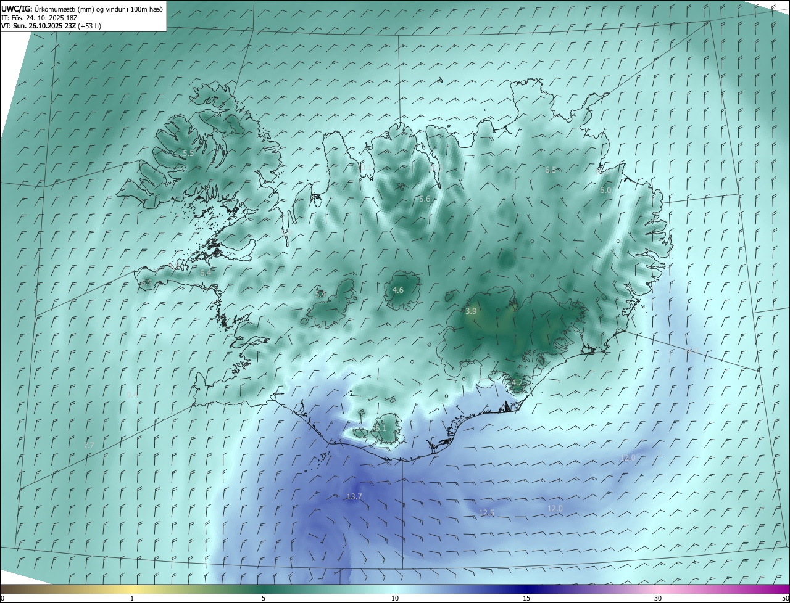Click the faint 9.4 value over the western sea
The height and width of the screenshot is (603, 790).
132,395
